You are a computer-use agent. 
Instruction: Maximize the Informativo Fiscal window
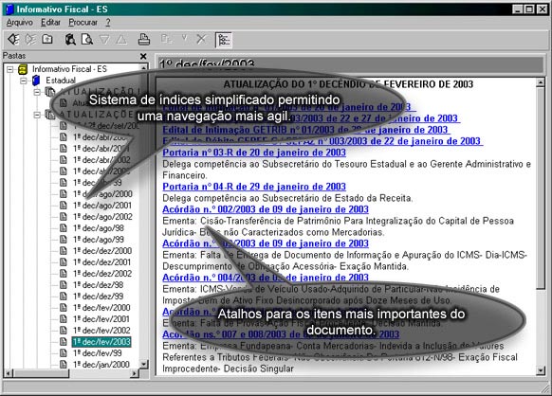tap(529, 9)
